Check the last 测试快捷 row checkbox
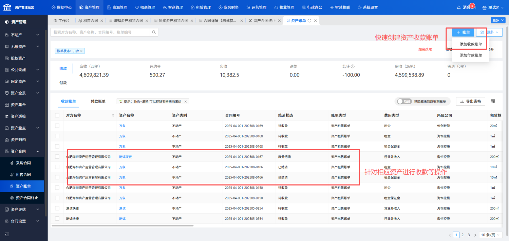Image resolution: width=509 pixels, height=241 pixels. pyautogui.click(x=57, y=219)
